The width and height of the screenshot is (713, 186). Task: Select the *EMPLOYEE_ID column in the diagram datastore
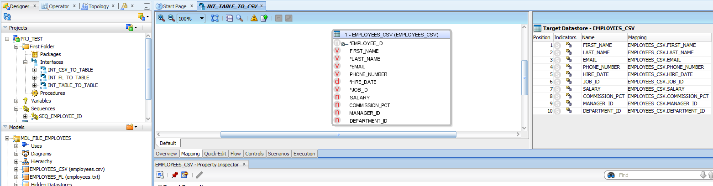pyautogui.click(x=366, y=43)
